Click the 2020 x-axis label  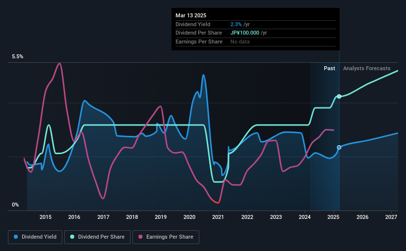189,217
